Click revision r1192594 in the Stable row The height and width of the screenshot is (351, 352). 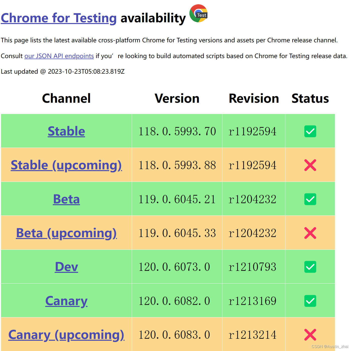point(253,131)
